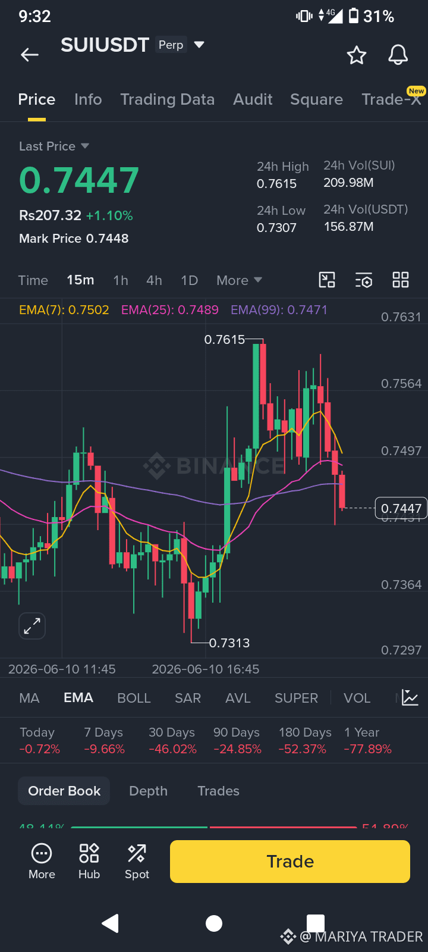The height and width of the screenshot is (952, 428).
Task: Tap the 30 Days -46.02% performance
Action: point(172,741)
